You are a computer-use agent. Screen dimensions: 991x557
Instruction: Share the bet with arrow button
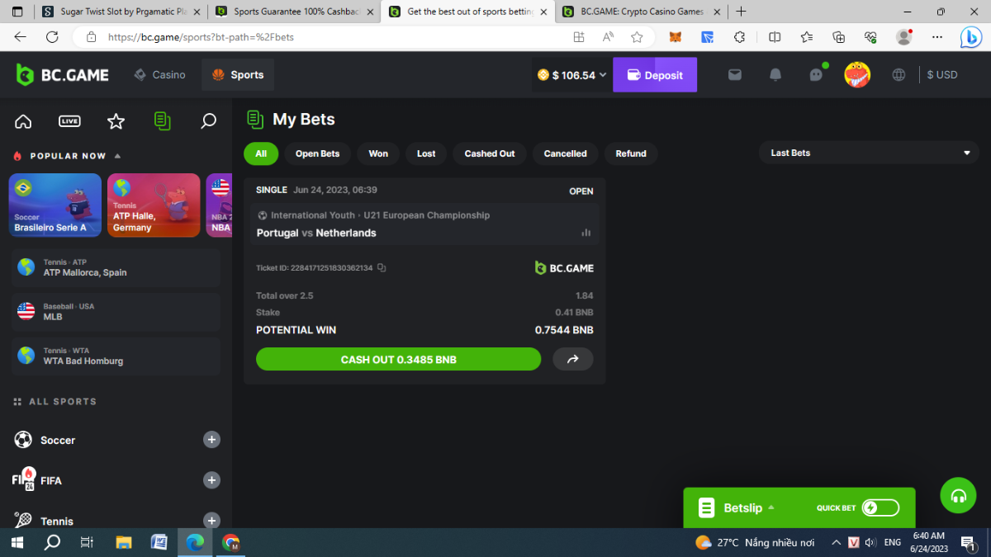pos(572,359)
